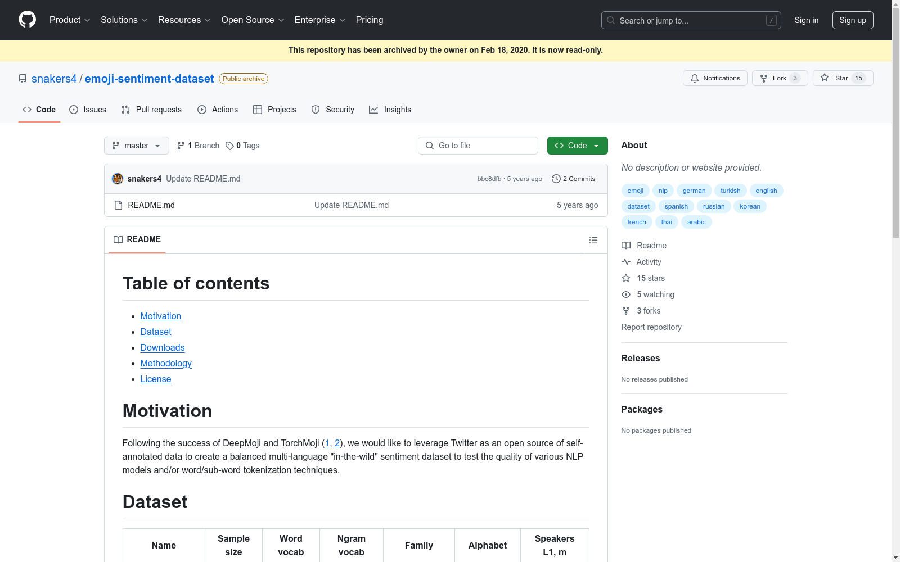
Task: Open the README outline list icon
Action: pyautogui.click(x=593, y=240)
